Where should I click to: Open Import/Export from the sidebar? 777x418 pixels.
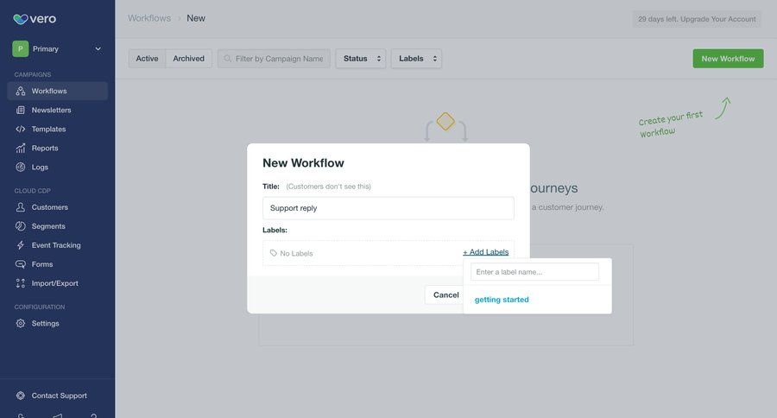pos(54,283)
